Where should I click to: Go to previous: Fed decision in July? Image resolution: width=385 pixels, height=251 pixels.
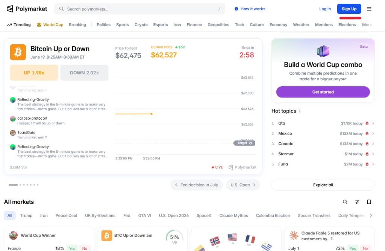point(196,185)
